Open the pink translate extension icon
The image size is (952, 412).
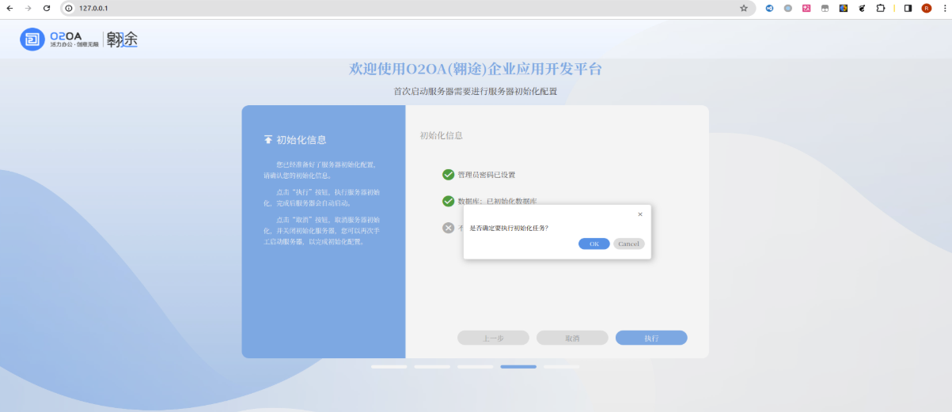click(806, 8)
